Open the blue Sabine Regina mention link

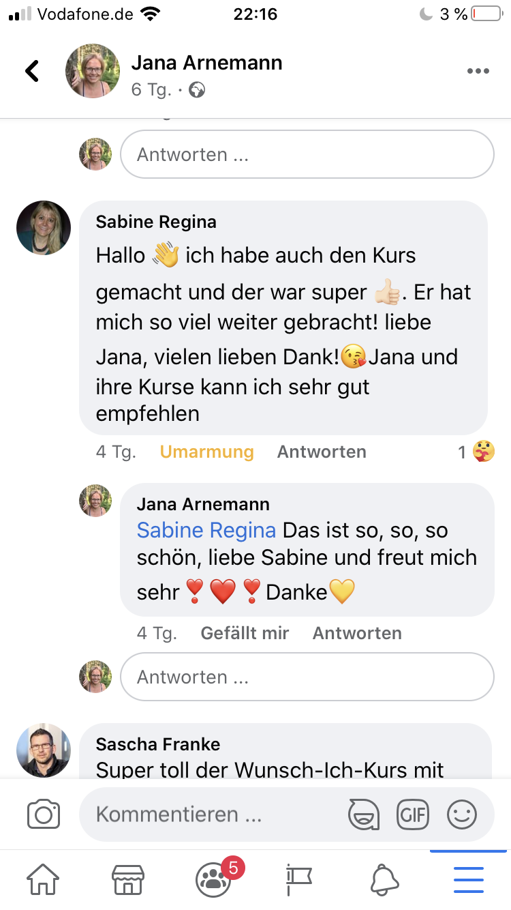tap(206, 530)
